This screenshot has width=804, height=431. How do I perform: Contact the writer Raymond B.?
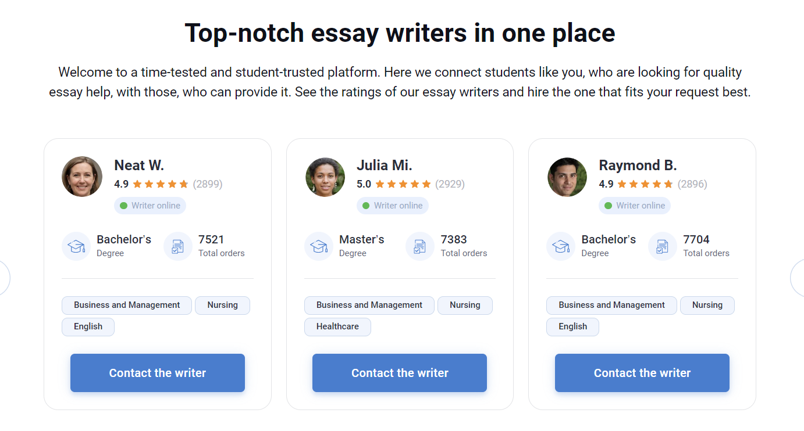642,373
